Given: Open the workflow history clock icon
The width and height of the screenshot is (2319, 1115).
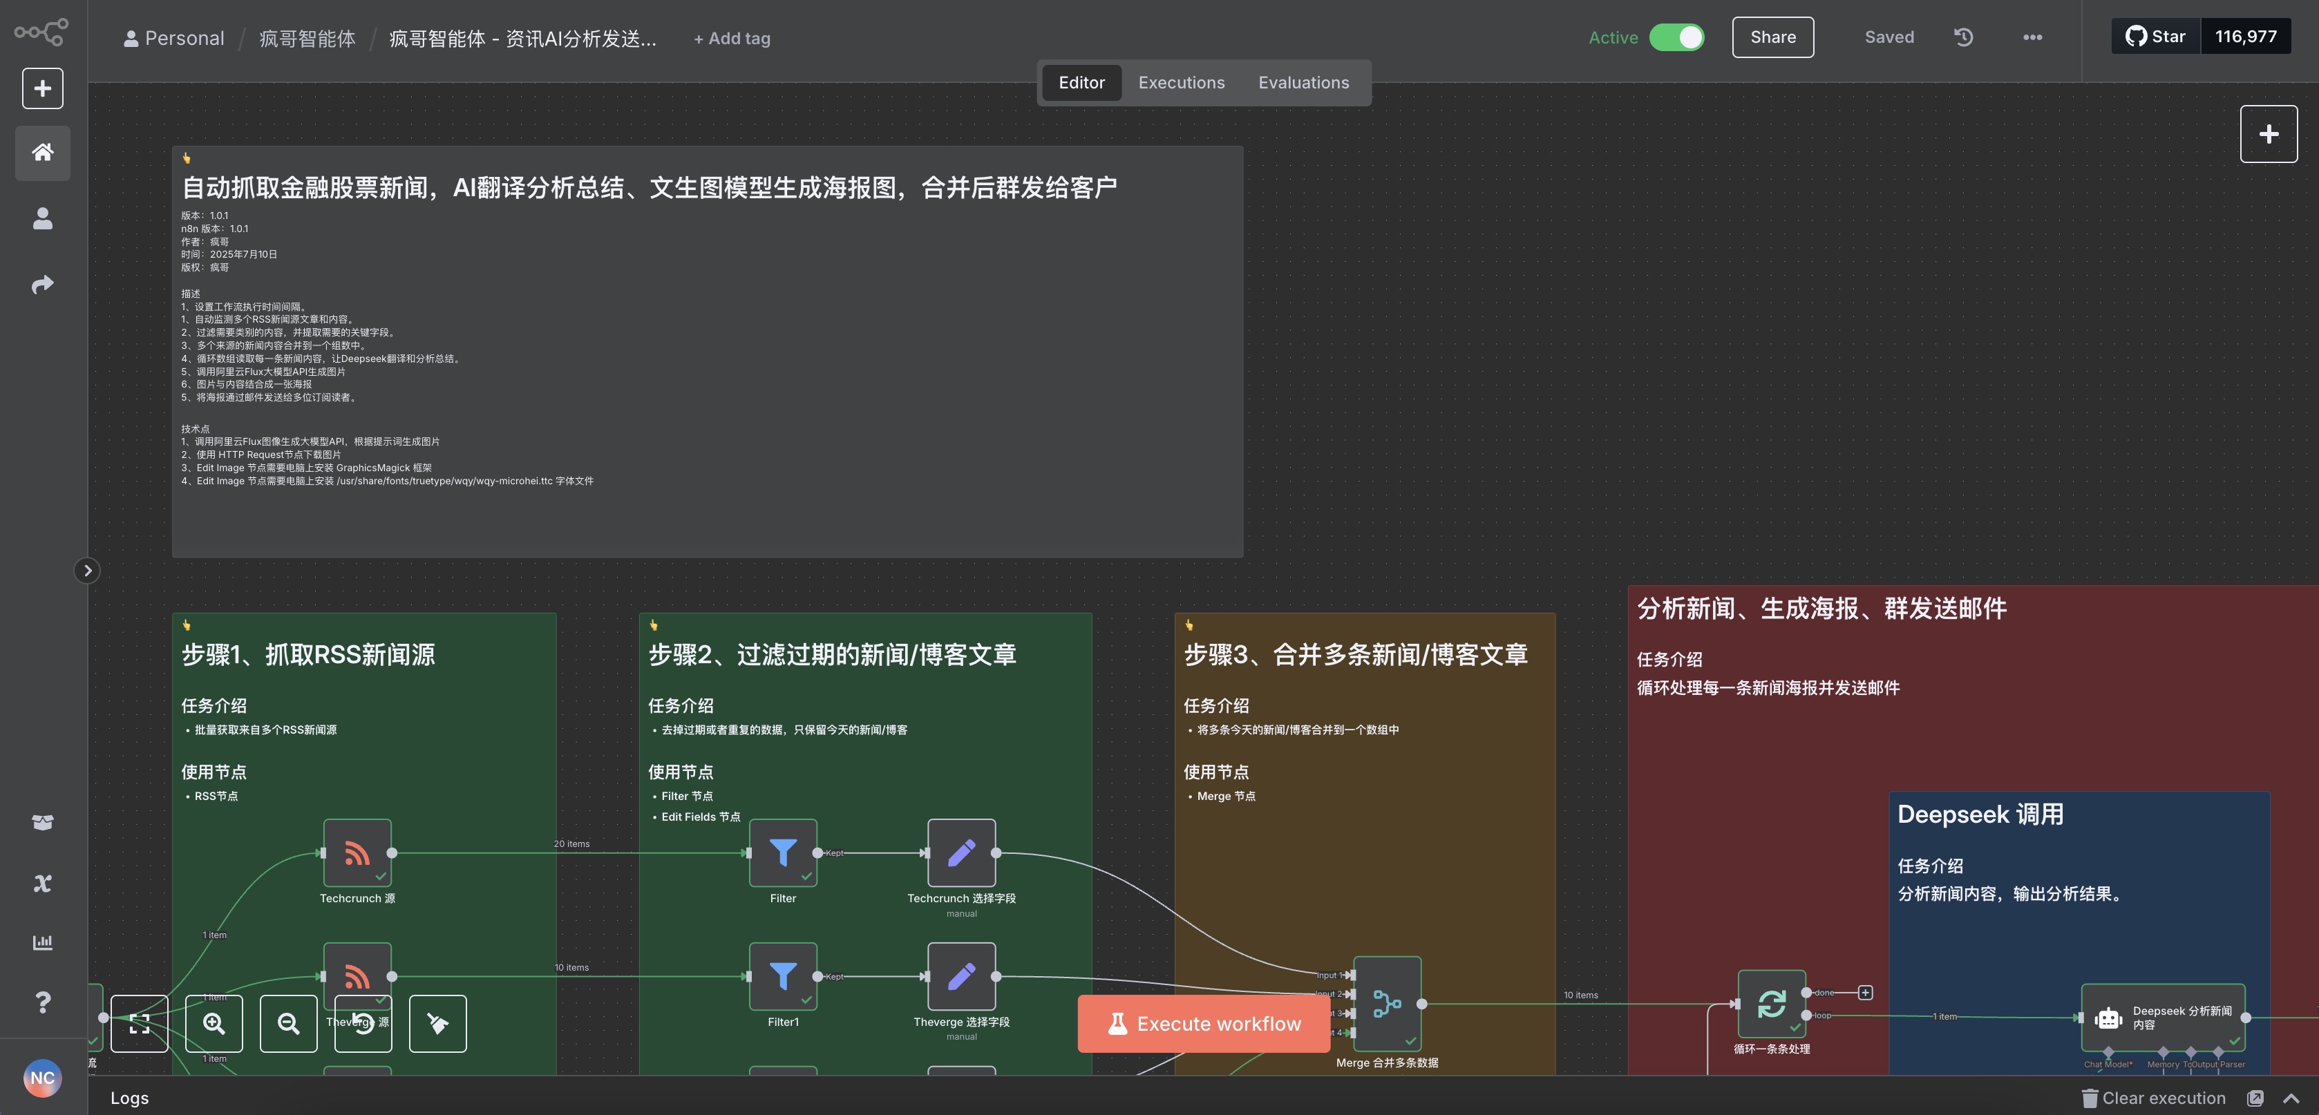Looking at the screenshot, I should [x=1963, y=37].
